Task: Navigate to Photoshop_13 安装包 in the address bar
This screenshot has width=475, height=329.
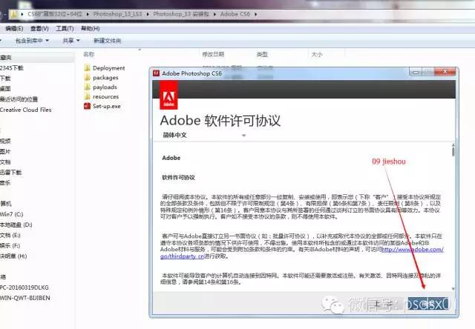Action: tap(181, 14)
